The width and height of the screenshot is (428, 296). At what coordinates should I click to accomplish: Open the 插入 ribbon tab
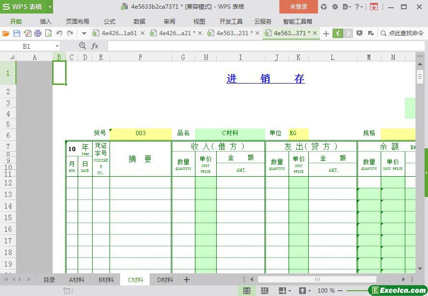click(46, 21)
